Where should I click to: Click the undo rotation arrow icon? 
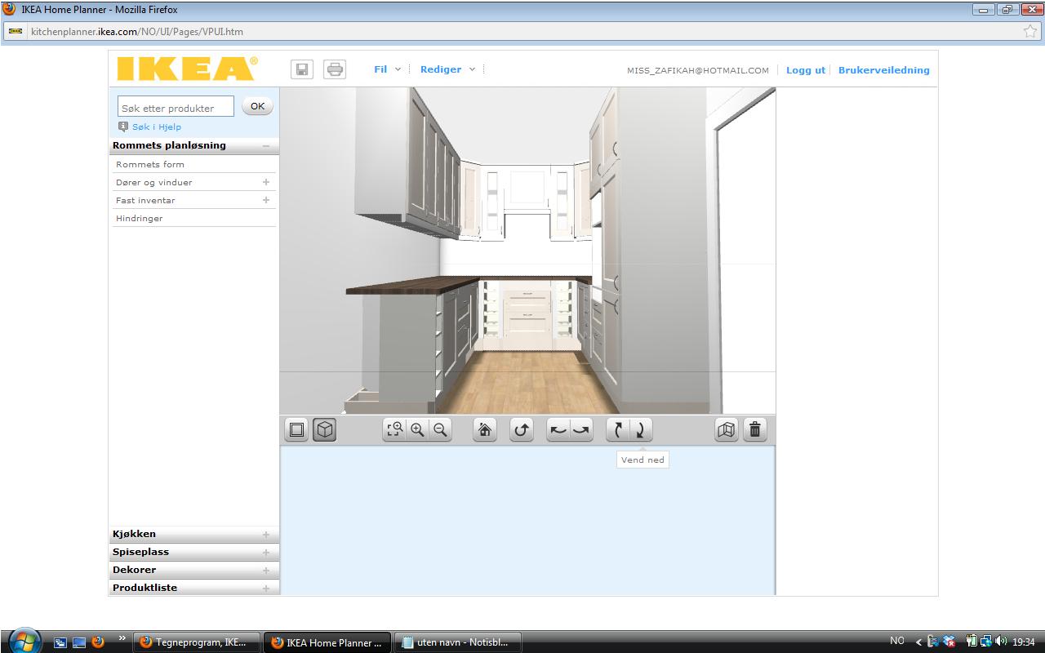pyautogui.click(x=522, y=430)
